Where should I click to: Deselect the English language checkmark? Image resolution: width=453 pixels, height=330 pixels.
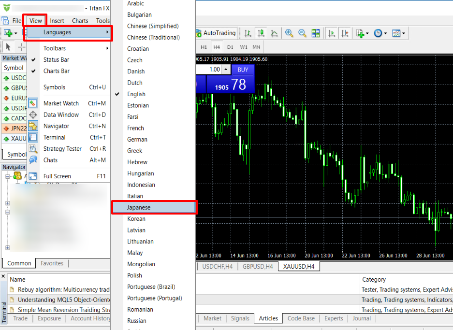(x=117, y=94)
